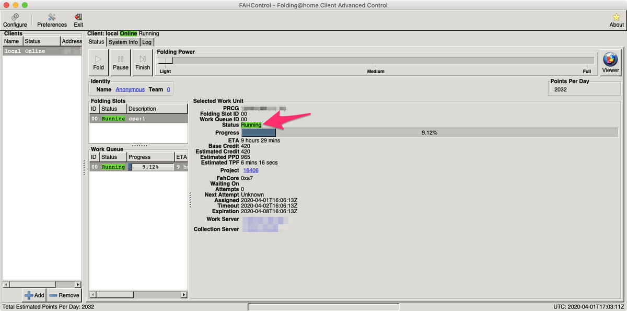Click the clients Address column header

pyautogui.click(x=71, y=41)
